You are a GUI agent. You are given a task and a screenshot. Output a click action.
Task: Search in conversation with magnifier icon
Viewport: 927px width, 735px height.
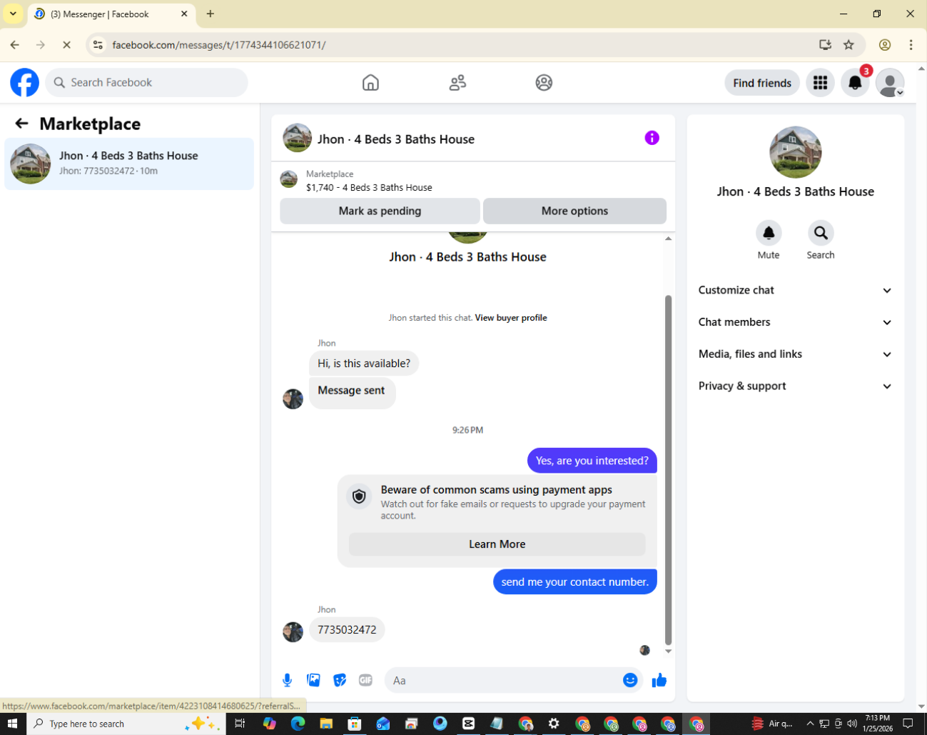coord(821,233)
